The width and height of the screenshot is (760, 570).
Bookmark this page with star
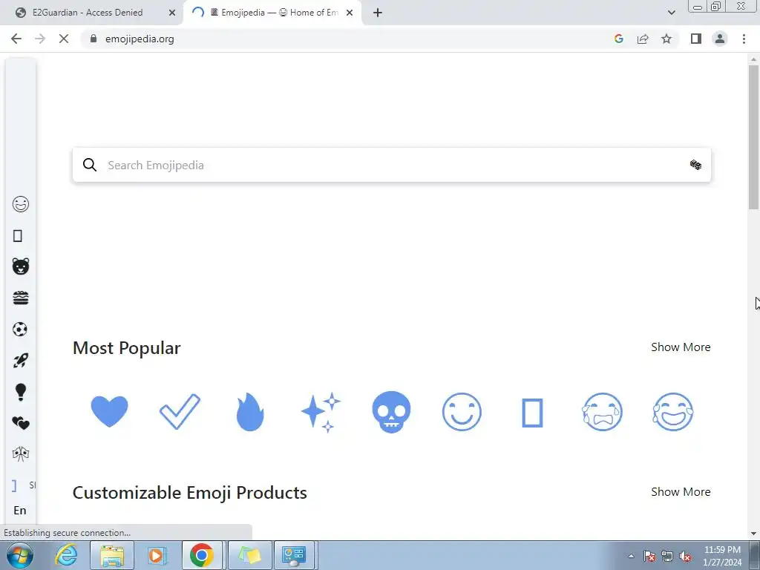coord(666,39)
